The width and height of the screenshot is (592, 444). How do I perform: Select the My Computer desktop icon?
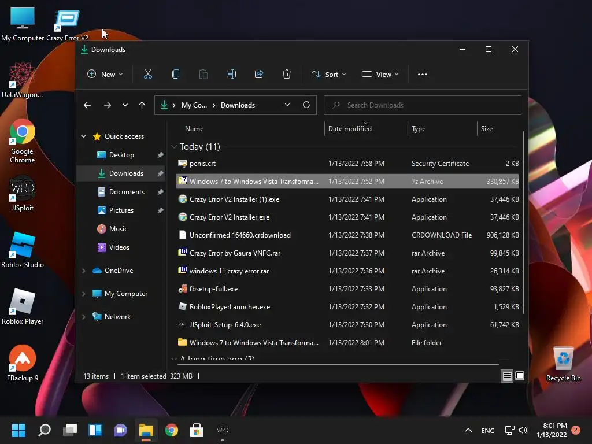(23, 24)
